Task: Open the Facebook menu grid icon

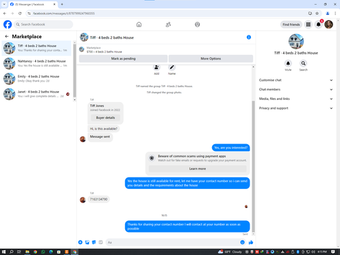Action: point(308,24)
